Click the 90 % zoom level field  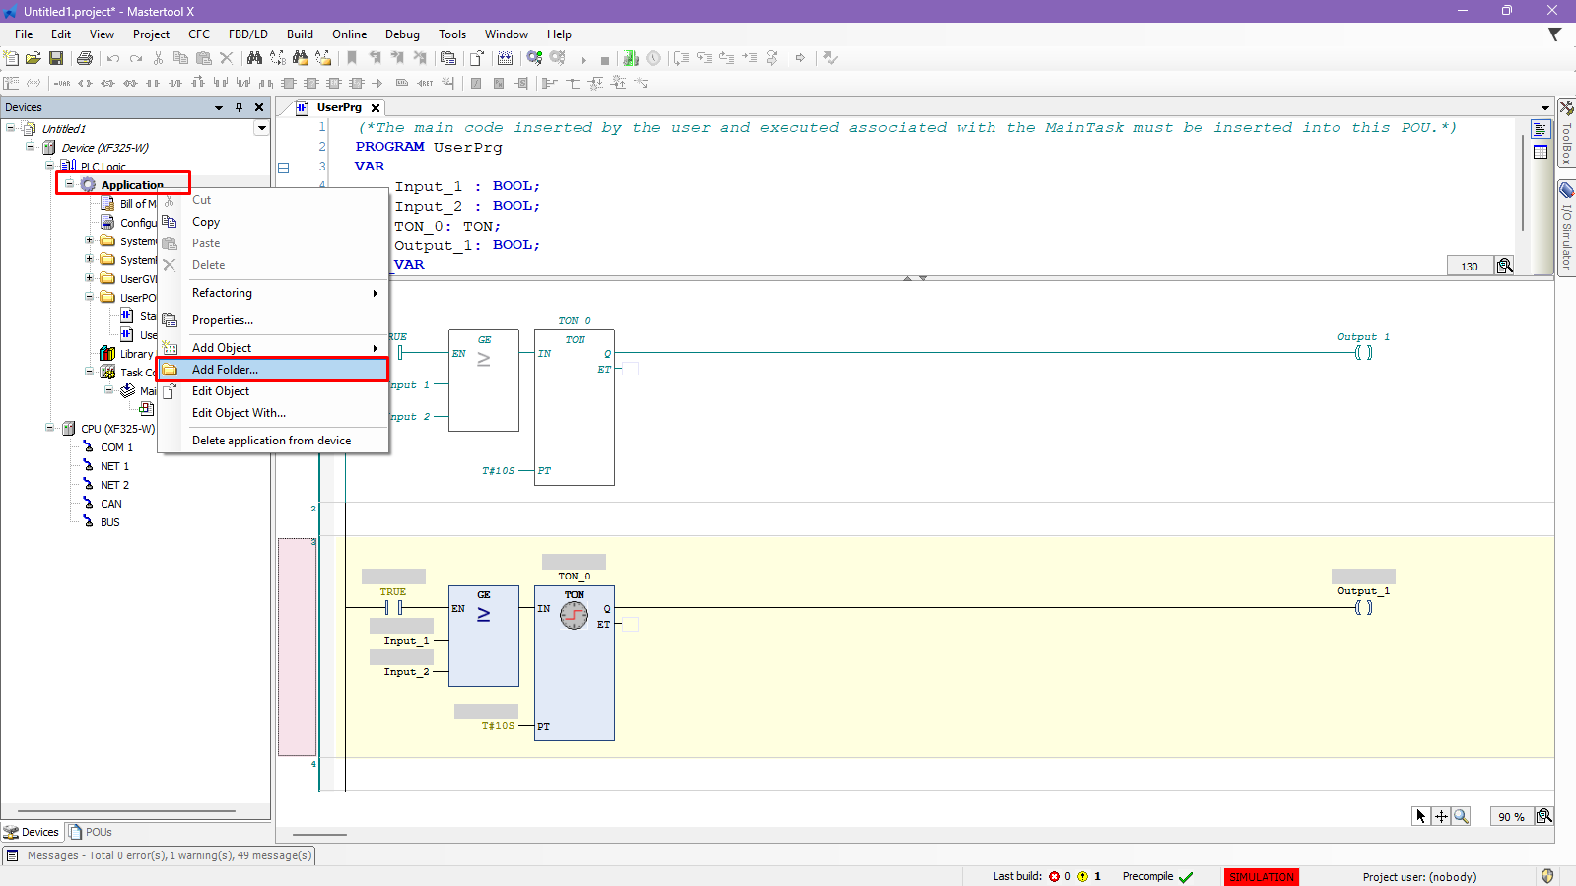(1511, 817)
